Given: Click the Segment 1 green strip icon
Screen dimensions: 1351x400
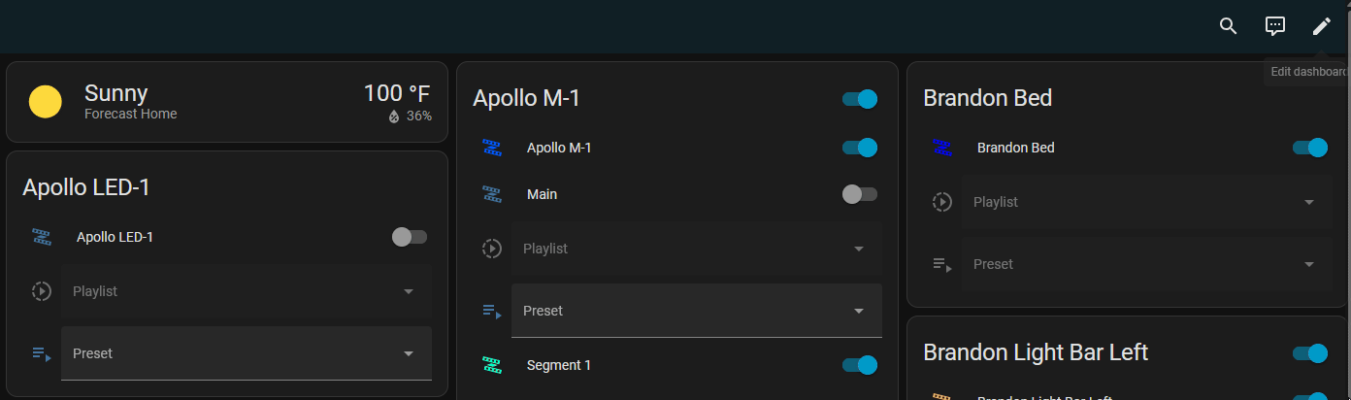Looking at the screenshot, I should click(x=492, y=365).
